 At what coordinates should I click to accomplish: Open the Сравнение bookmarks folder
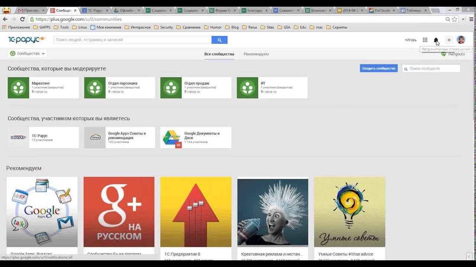(189, 27)
